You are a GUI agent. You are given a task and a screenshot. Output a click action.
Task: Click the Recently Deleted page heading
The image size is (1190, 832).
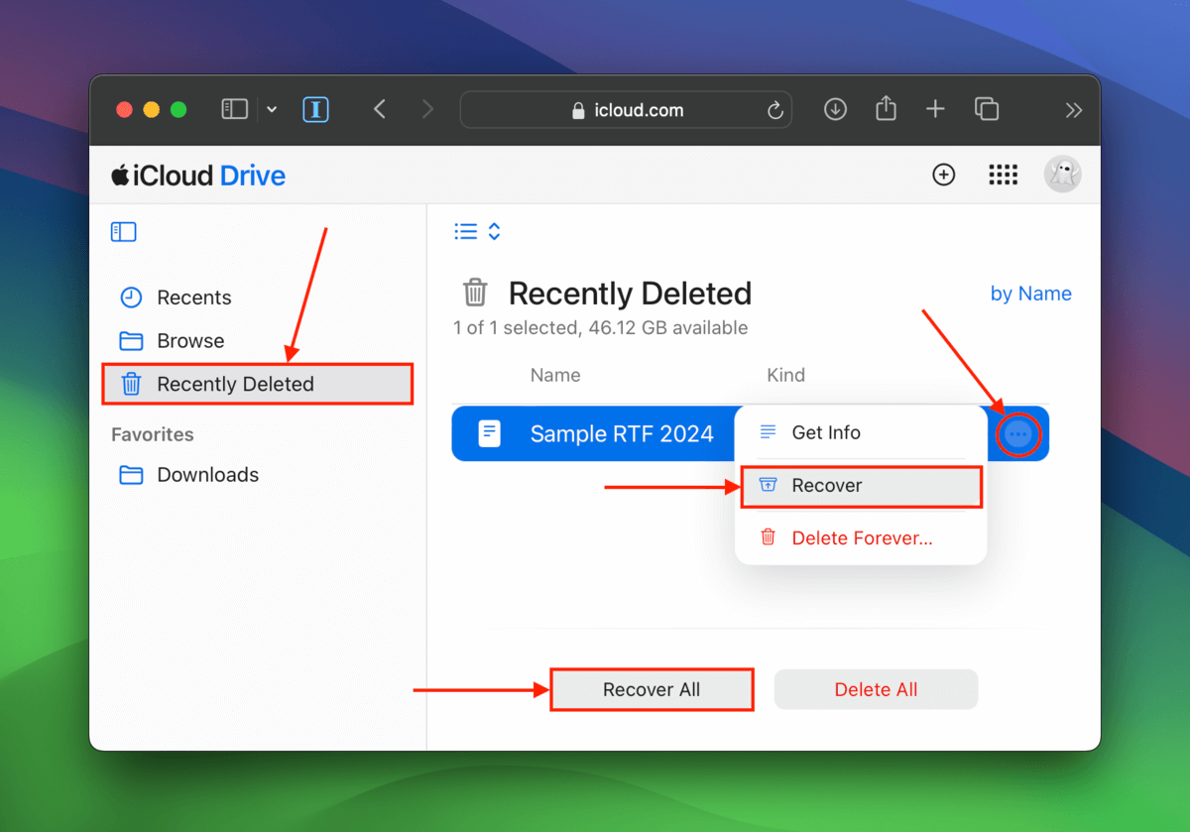630,294
